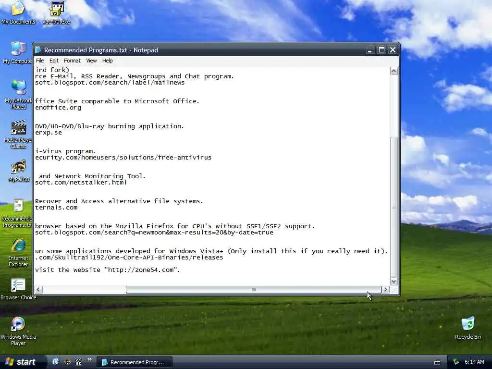This screenshot has height=369, width=492.
Task: Launch Media Player Classic from Quick Launch
Action: (78, 362)
